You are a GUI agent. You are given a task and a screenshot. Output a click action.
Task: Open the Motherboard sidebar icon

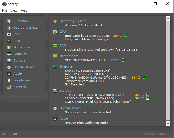tap(9, 47)
